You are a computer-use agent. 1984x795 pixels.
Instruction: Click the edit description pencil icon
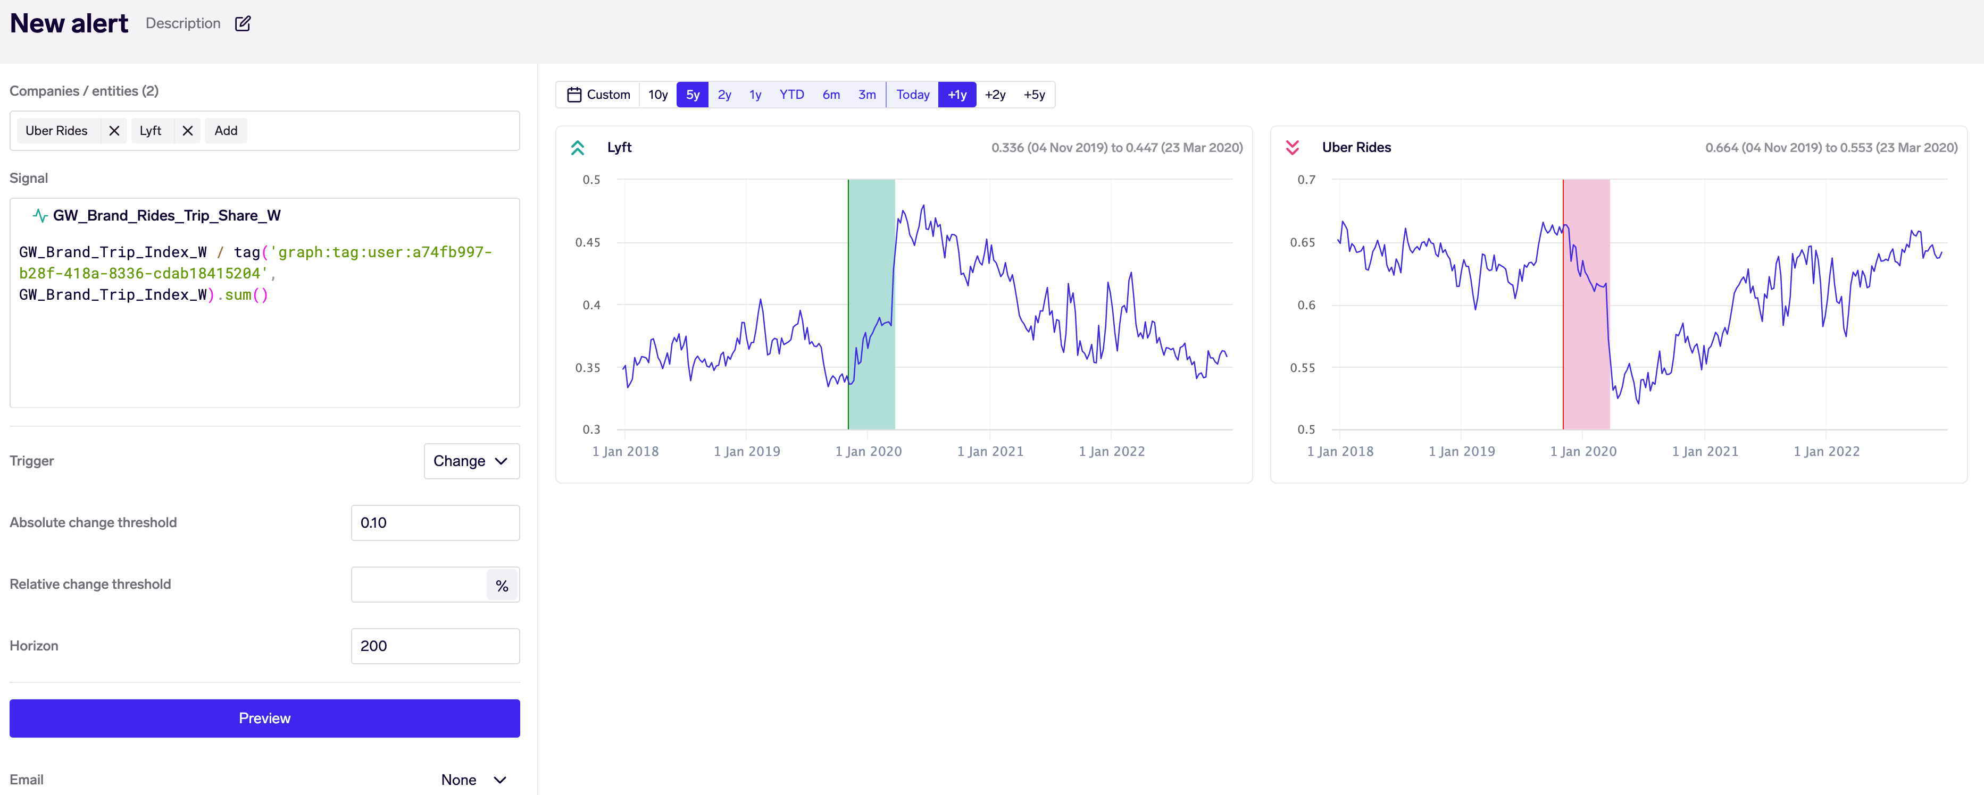(x=243, y=23)
